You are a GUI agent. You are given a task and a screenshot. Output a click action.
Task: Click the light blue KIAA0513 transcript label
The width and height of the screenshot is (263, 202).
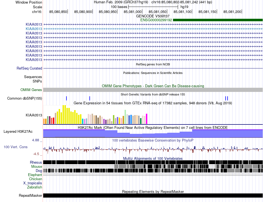pos(34,29)
